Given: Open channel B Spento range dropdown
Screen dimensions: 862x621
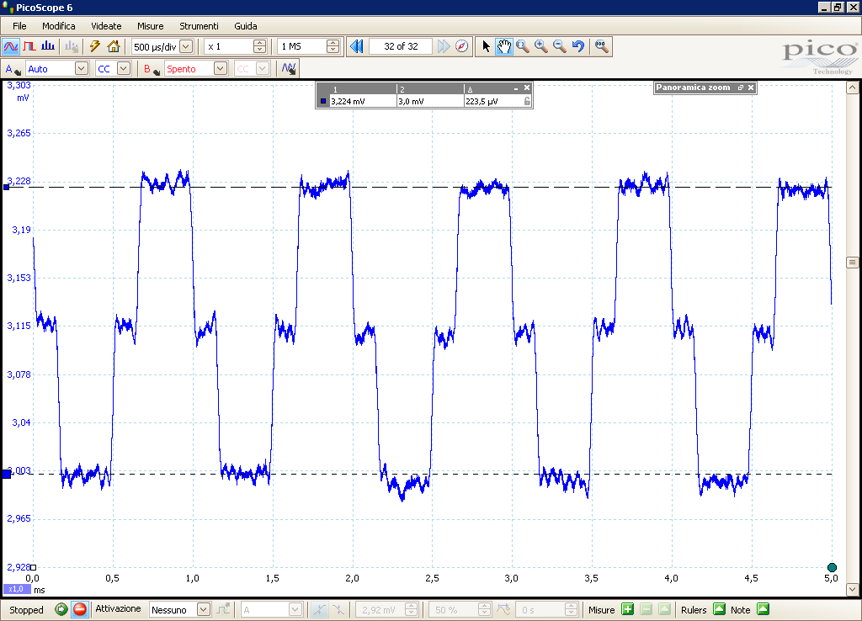Looking at the screenshot, I should point(220,69).
